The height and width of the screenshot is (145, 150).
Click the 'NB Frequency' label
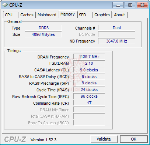[x=82, y=41]
